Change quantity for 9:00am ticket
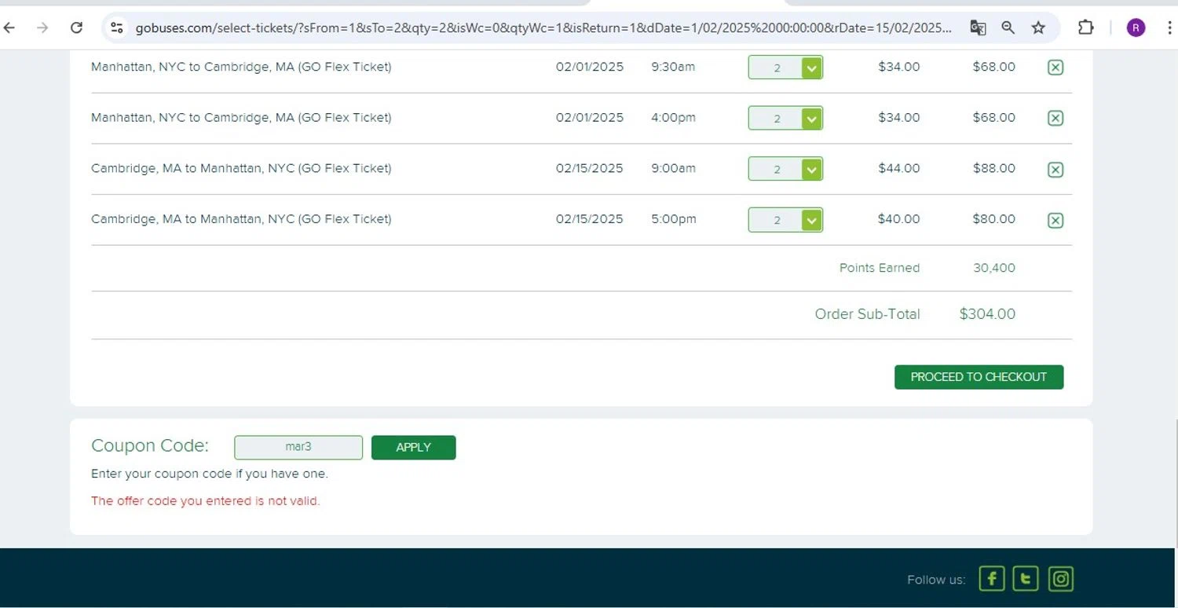1178x608 pixels. [x=785, y=169]
